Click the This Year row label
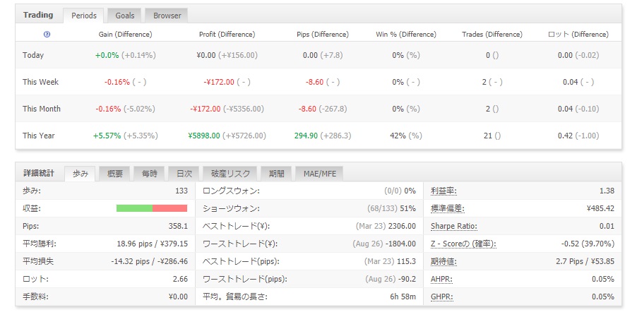The height and width of the screenshot is (317, 637). point(38,136)
